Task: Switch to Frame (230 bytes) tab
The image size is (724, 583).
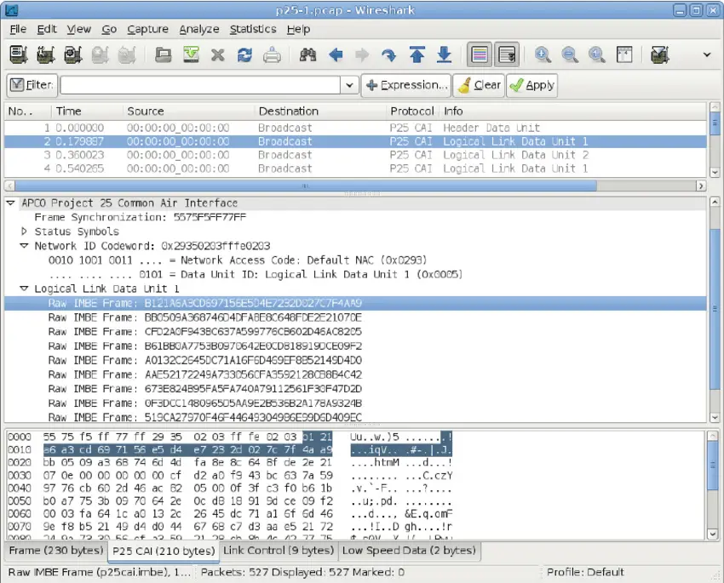Action: pyautogui.click(x=56, y=551)
